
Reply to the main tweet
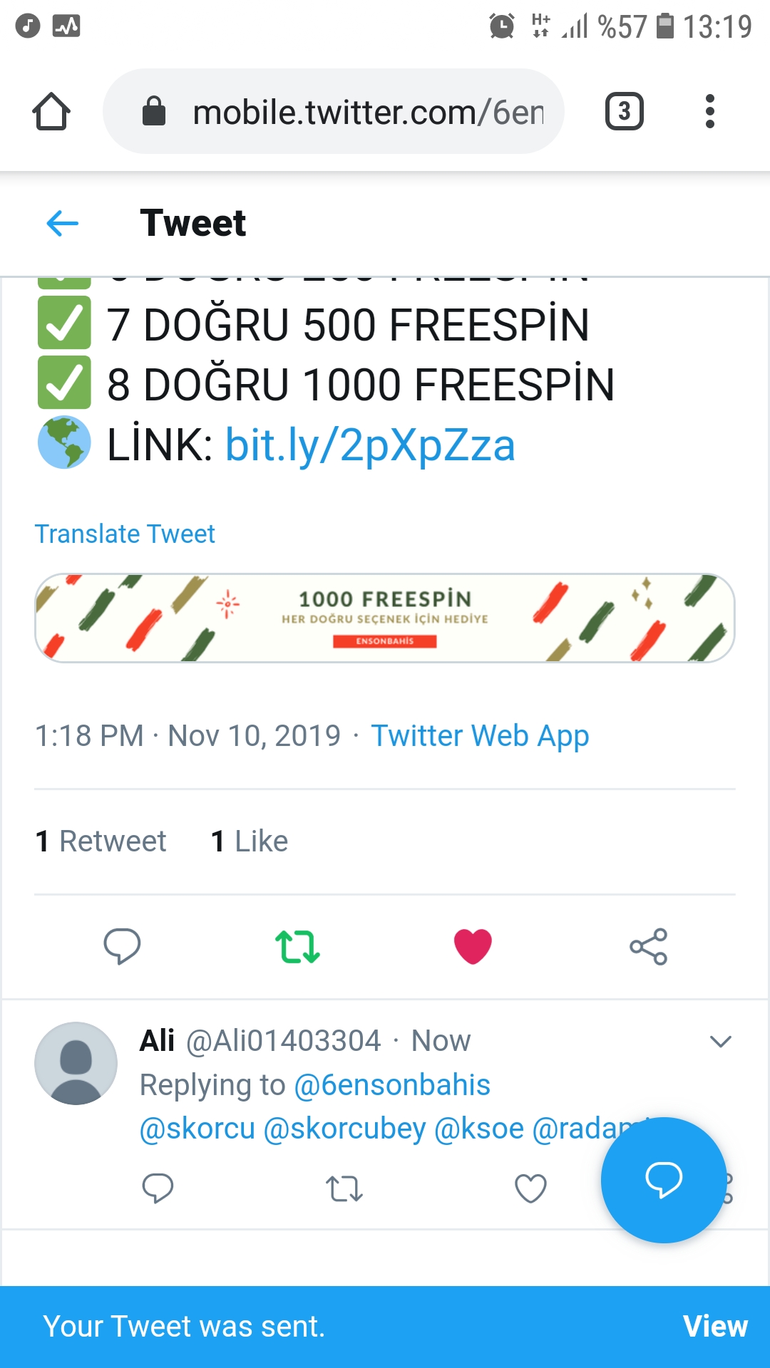pyautogui.click(x=122, y=946)
